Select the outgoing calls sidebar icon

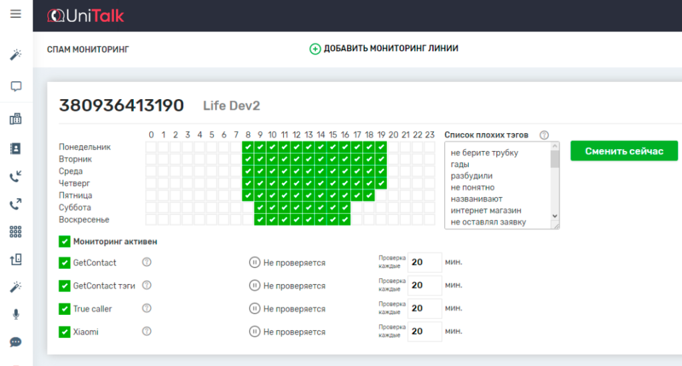click(x=16, y=204)
